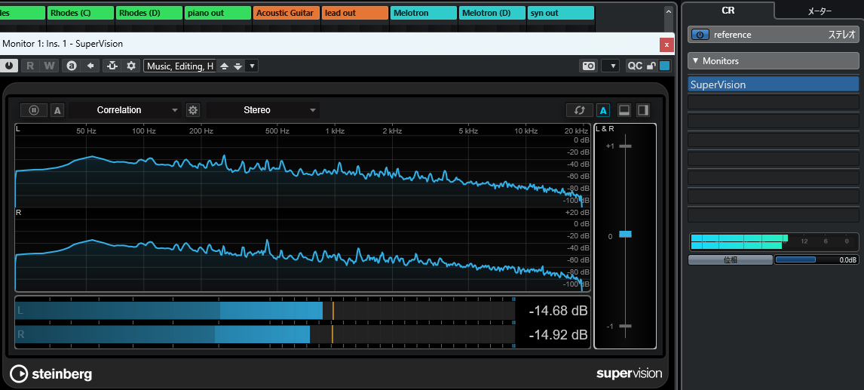
Task: Adjust the 0.0dB gain slider
Action: point(817,259)
